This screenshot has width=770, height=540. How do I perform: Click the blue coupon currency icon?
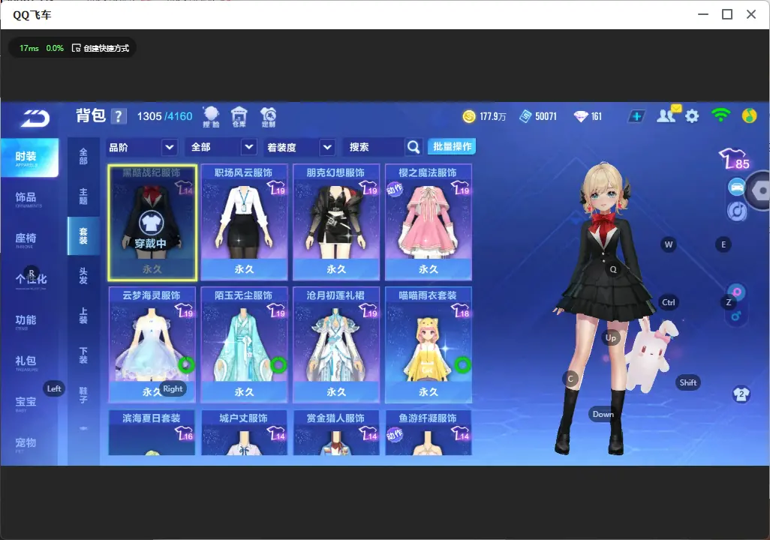[525, 116]
